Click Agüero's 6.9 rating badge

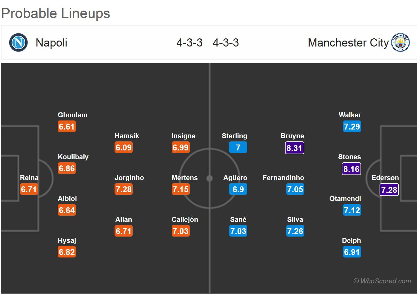click(x=238, y=189)
